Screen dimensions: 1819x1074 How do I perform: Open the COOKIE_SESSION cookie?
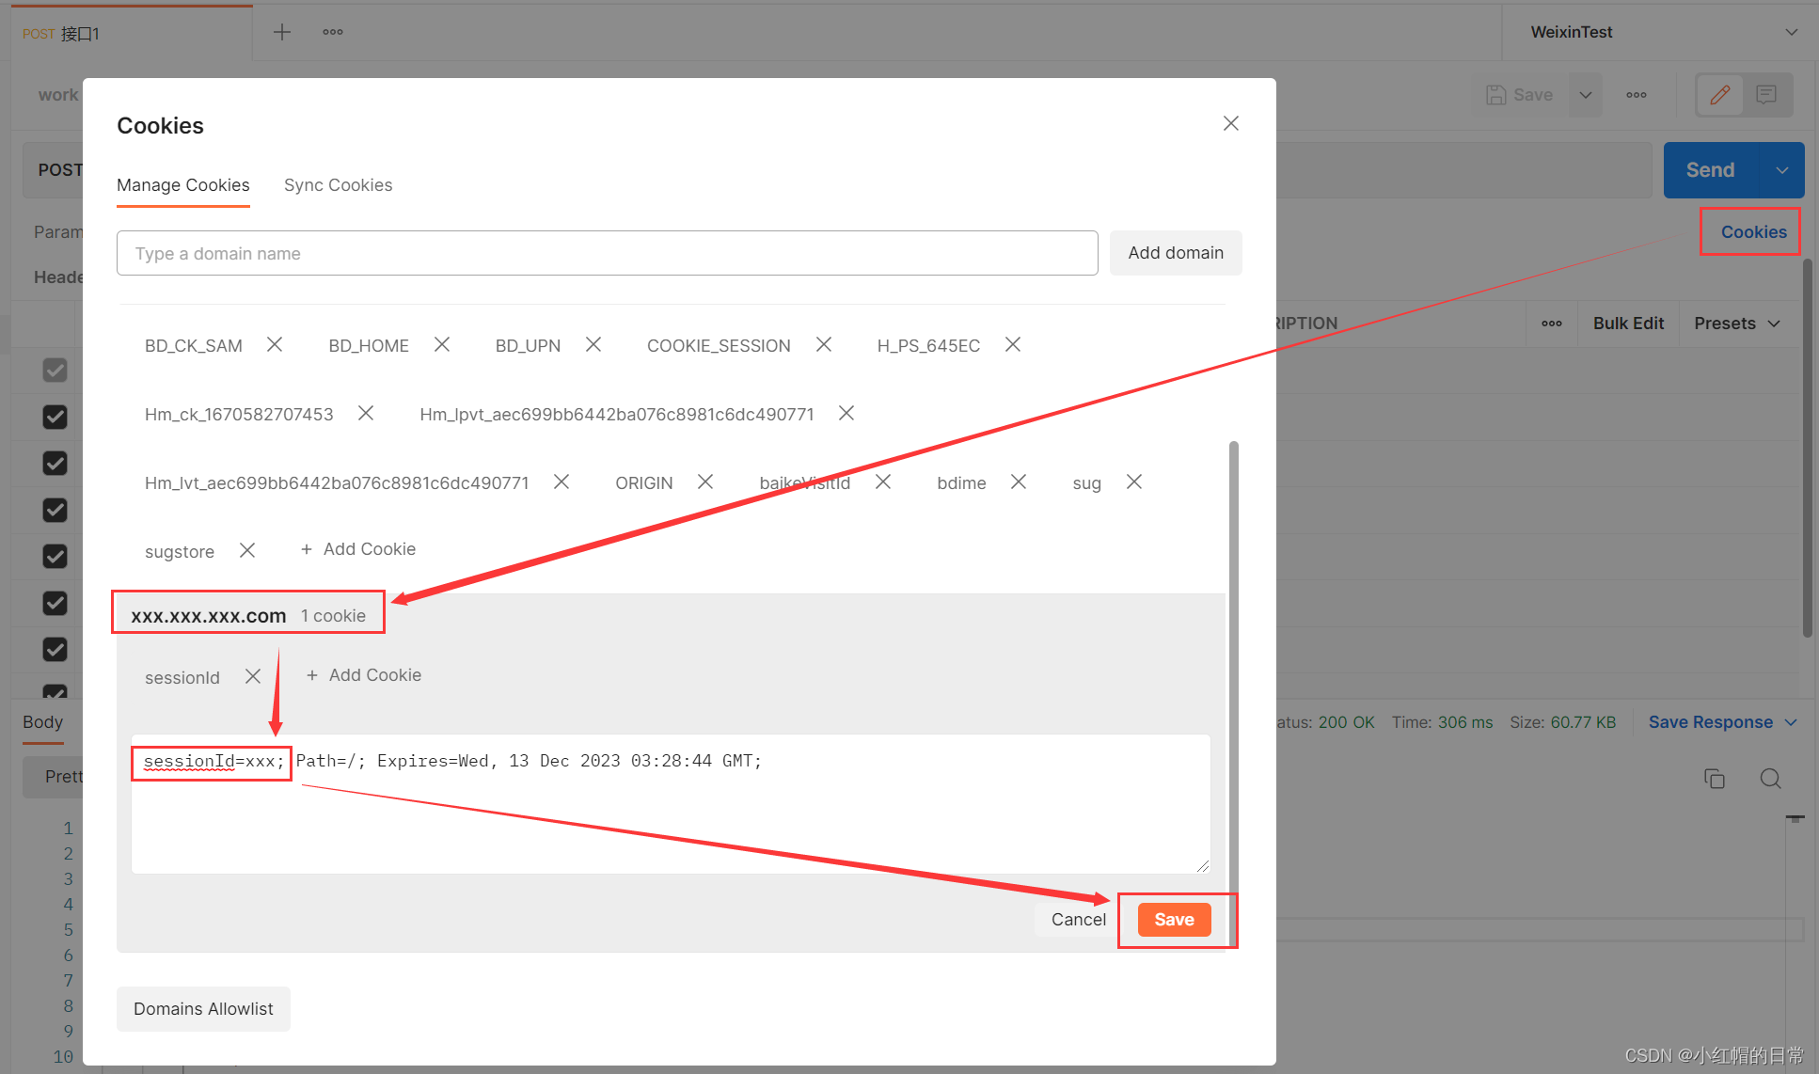[x=719, y=345]
